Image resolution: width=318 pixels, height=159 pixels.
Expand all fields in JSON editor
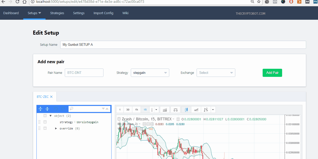click(40, 109)
